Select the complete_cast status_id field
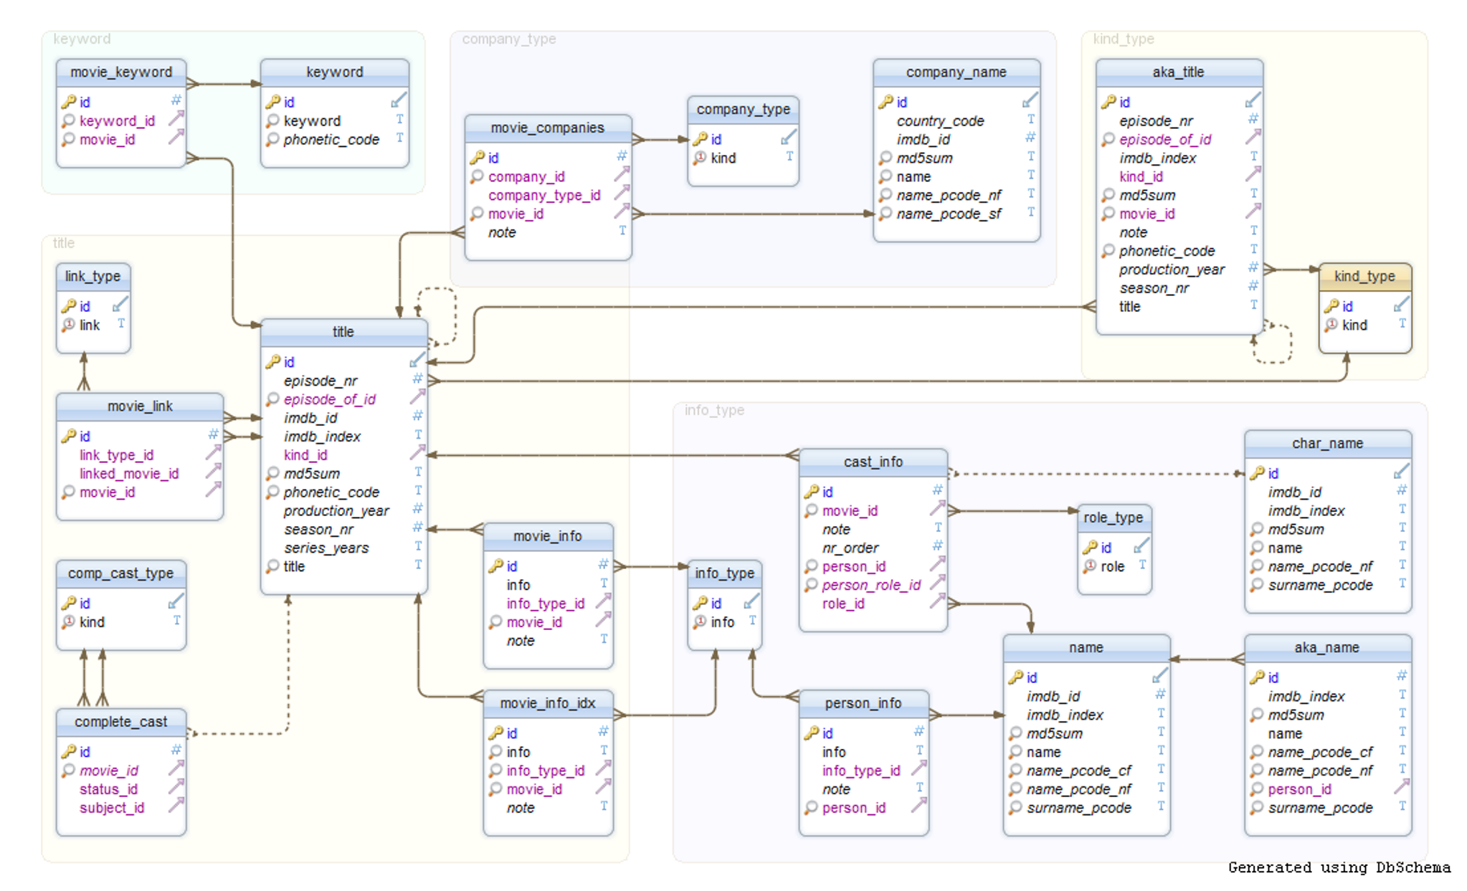The width and height of the screenshot is (1467, 891). point(108,788)
